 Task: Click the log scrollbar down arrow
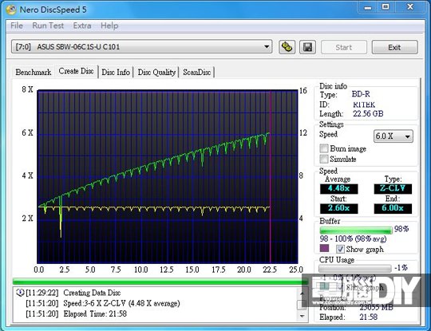pos(302,316)
